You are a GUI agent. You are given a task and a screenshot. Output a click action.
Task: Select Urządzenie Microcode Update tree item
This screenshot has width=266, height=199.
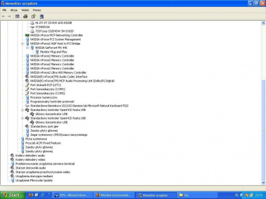[x=34, y=180]
